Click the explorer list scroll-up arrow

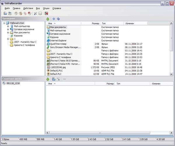pos(171,23)
